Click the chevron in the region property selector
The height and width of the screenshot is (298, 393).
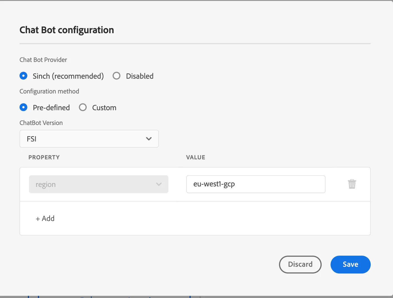(x=159, y=184)
